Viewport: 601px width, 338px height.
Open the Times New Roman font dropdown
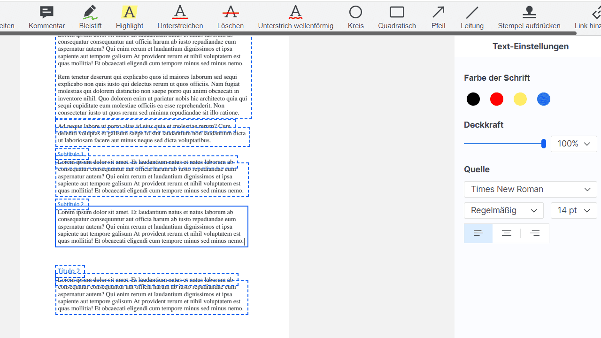pos(530,190)
